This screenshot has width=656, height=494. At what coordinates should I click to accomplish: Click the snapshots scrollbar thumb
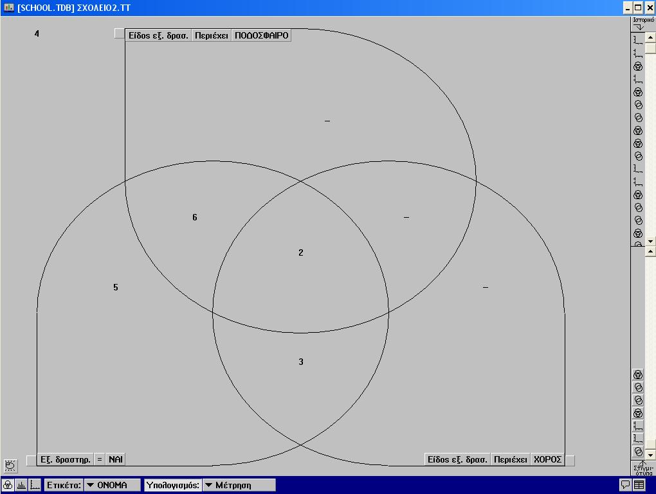coord(650,445)
